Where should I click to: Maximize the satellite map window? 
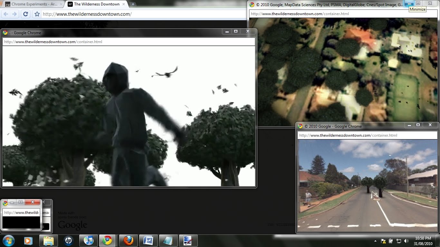(x=418, y=4)
